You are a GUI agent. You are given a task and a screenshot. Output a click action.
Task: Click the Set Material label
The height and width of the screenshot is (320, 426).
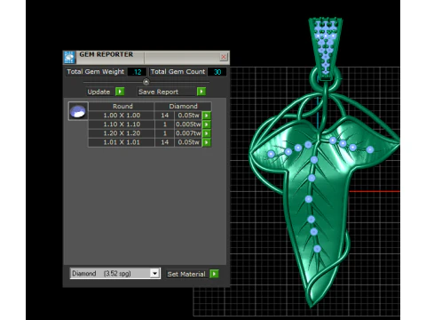click(x=186, y=274)
